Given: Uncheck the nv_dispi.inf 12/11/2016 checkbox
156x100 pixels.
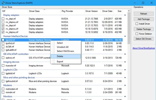Looking at the screenshot, I should tap(3, 25).
